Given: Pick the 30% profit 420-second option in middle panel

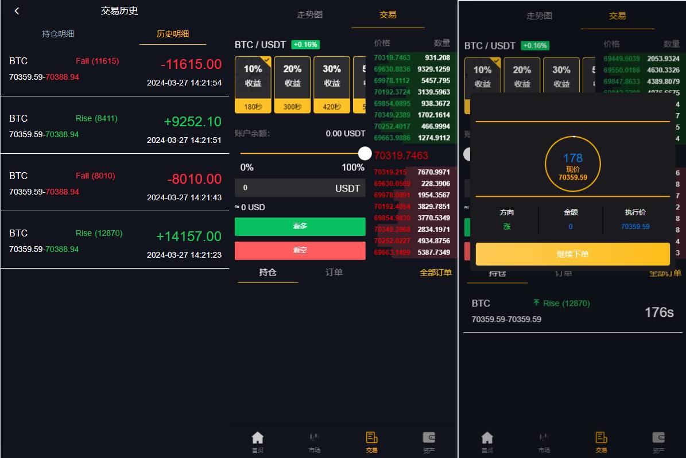Looking at the screenshot, I should pyautogui.click(x=332, y=84).
